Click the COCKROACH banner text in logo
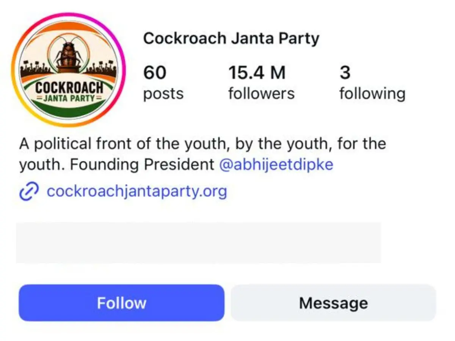455x341 pixels. pyautogui.click(x=69, y=88)
